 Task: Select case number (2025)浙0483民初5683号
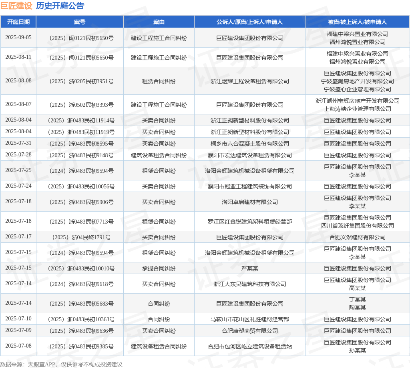click(81, 304)
